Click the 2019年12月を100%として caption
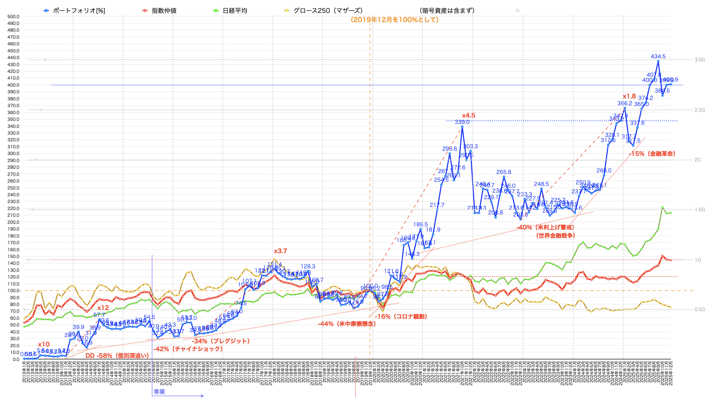The height and width of the screenshot is (405, 714). pos(395,20)
